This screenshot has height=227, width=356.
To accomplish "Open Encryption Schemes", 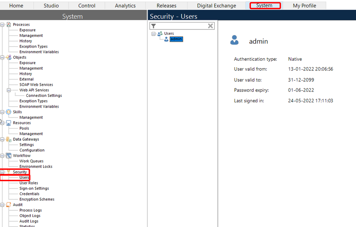I will [37, 199].
